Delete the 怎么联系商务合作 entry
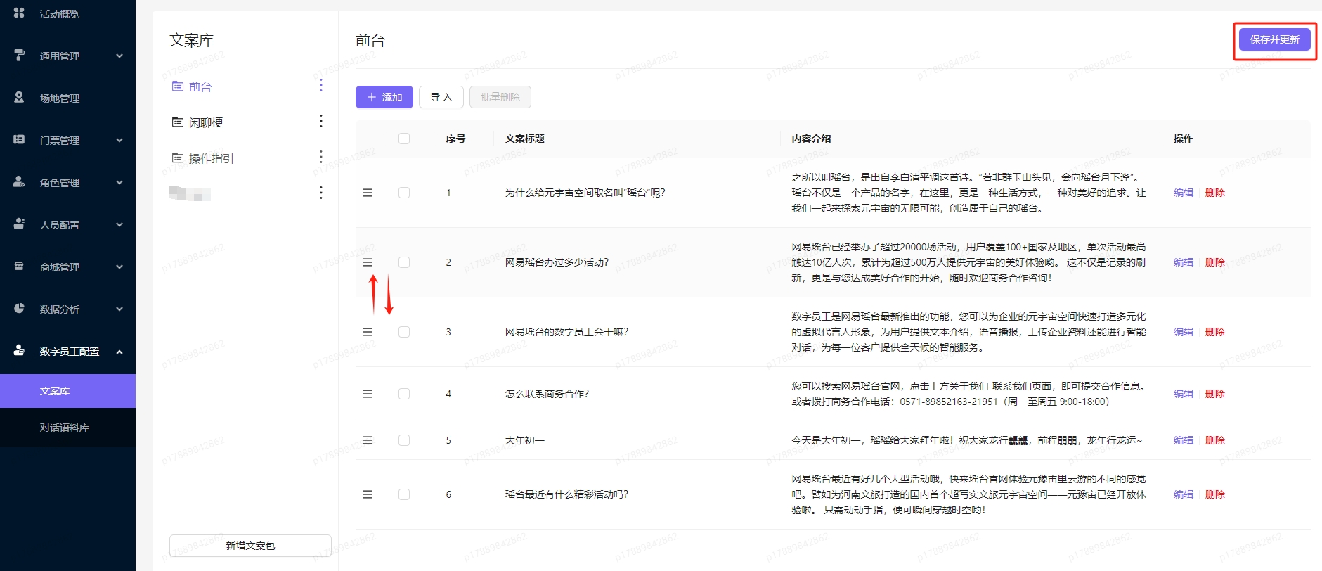 pyautogui.click(x=1215, y=394)
